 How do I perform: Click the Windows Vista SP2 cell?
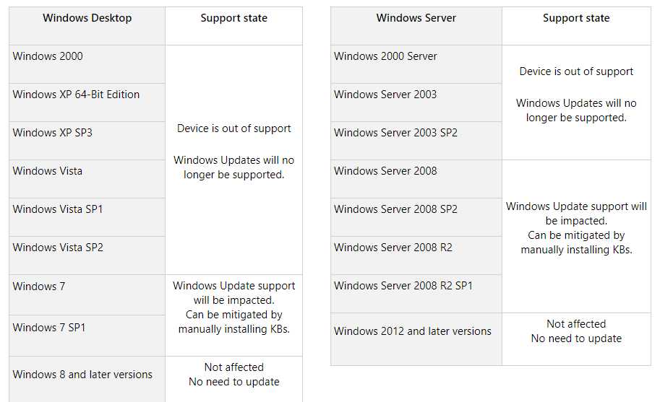(x=58, y=248)
